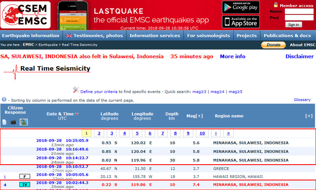
Task: Open the Google Play store badge
Action: click(241, 7)
